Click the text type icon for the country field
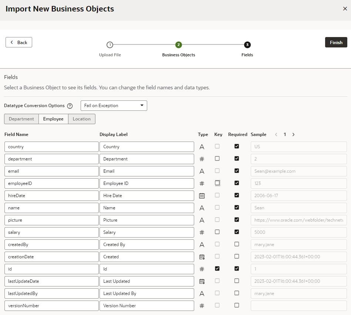351x315 pixels. 202,146
